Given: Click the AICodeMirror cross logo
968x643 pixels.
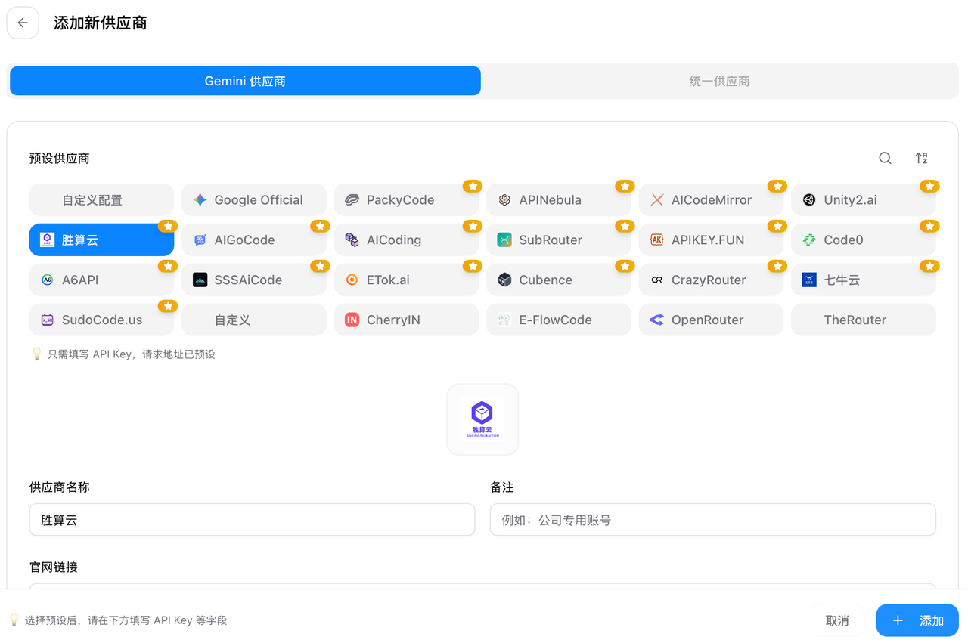Looking at the screenshot, I should pyautogui.click(x=656, y=200).
